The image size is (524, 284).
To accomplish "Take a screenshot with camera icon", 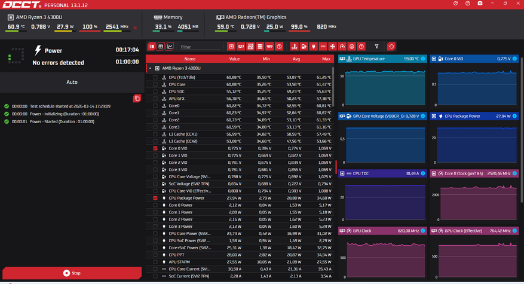I will coord(480,4).
